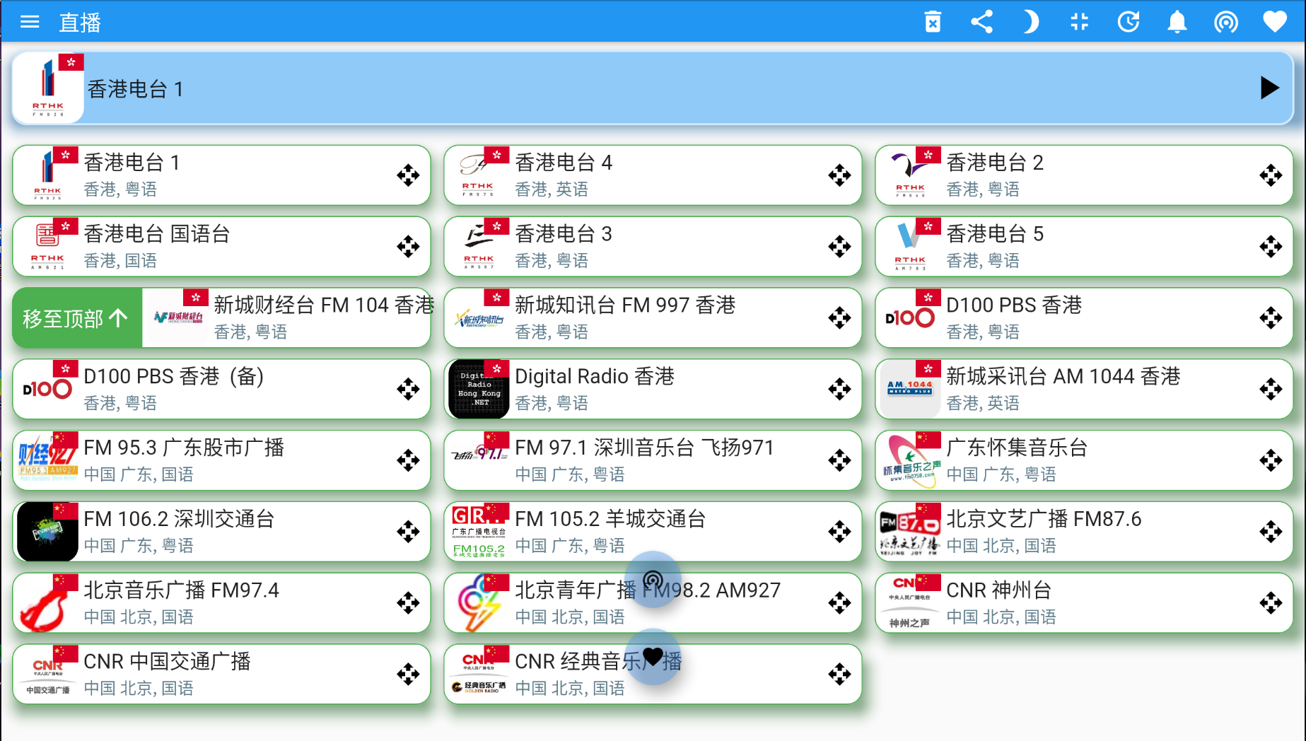Click move handle for FM 95.3 广东股市广播
The image size is (1306, 741).
pos(408,460)
